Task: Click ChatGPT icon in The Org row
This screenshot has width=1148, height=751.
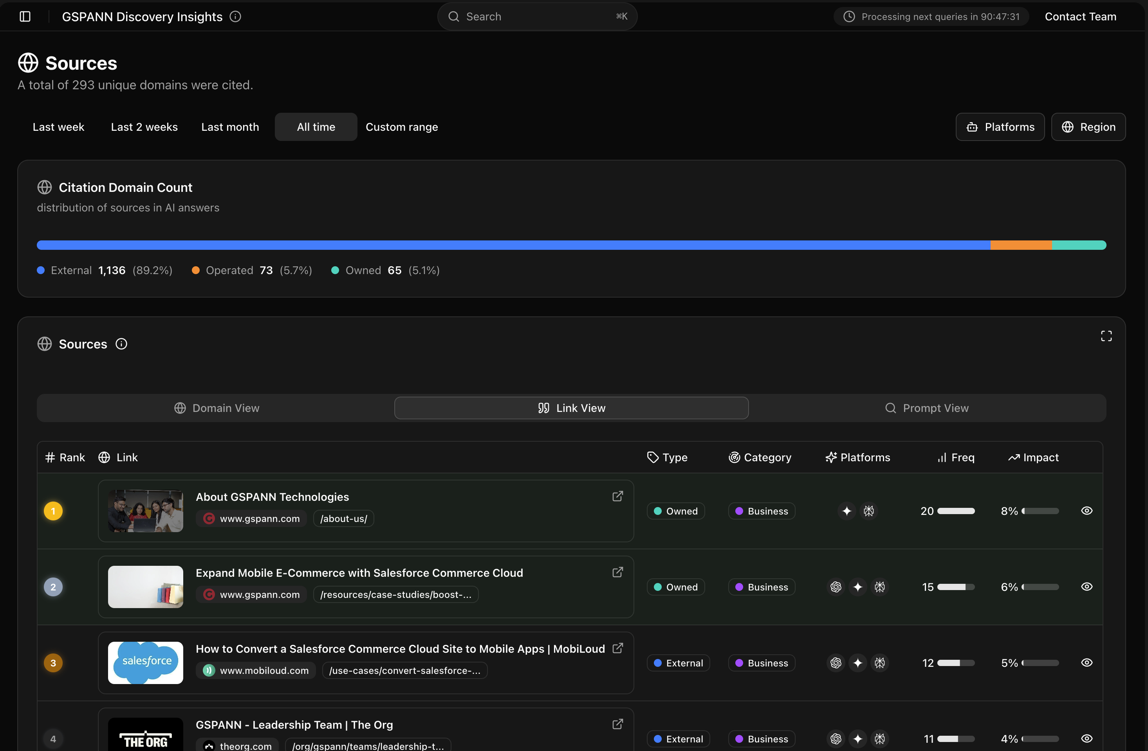Action: click(x=836, y=739)
